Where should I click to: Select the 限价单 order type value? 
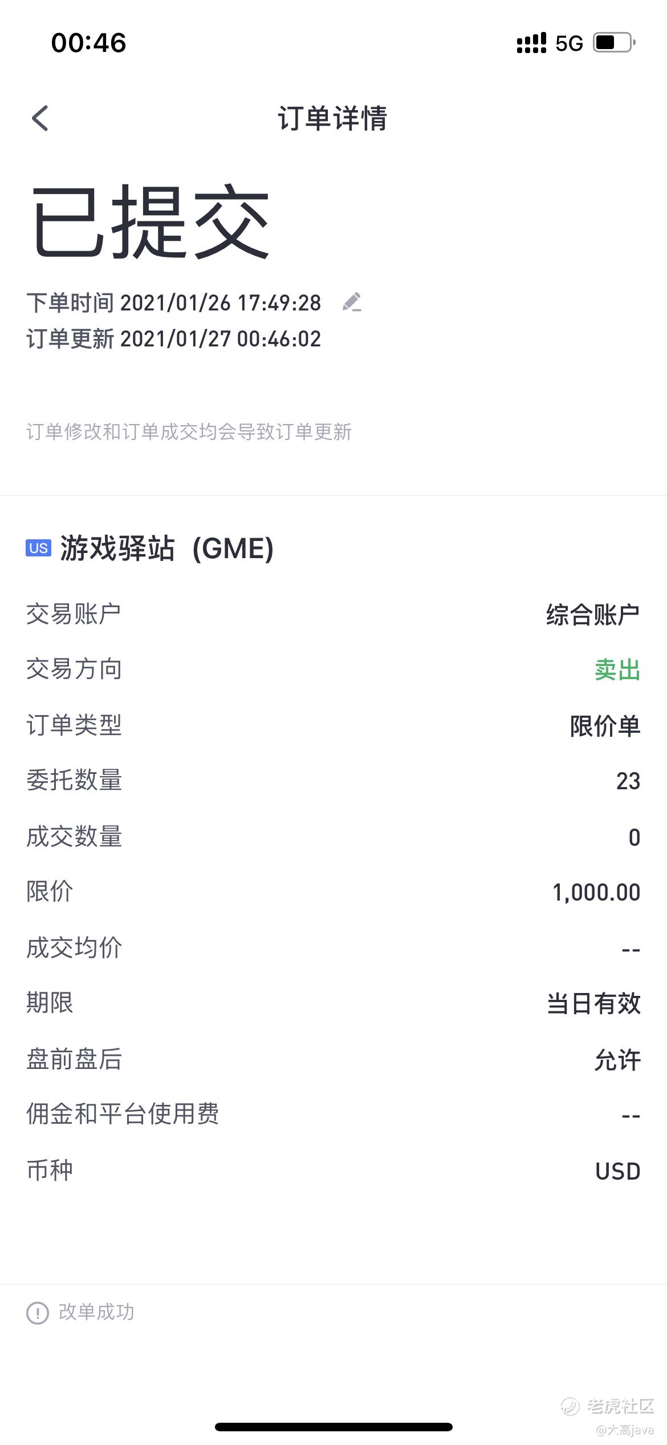click(x=605, y=726)
